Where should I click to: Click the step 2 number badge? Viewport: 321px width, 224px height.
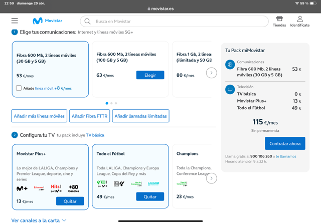15,135
